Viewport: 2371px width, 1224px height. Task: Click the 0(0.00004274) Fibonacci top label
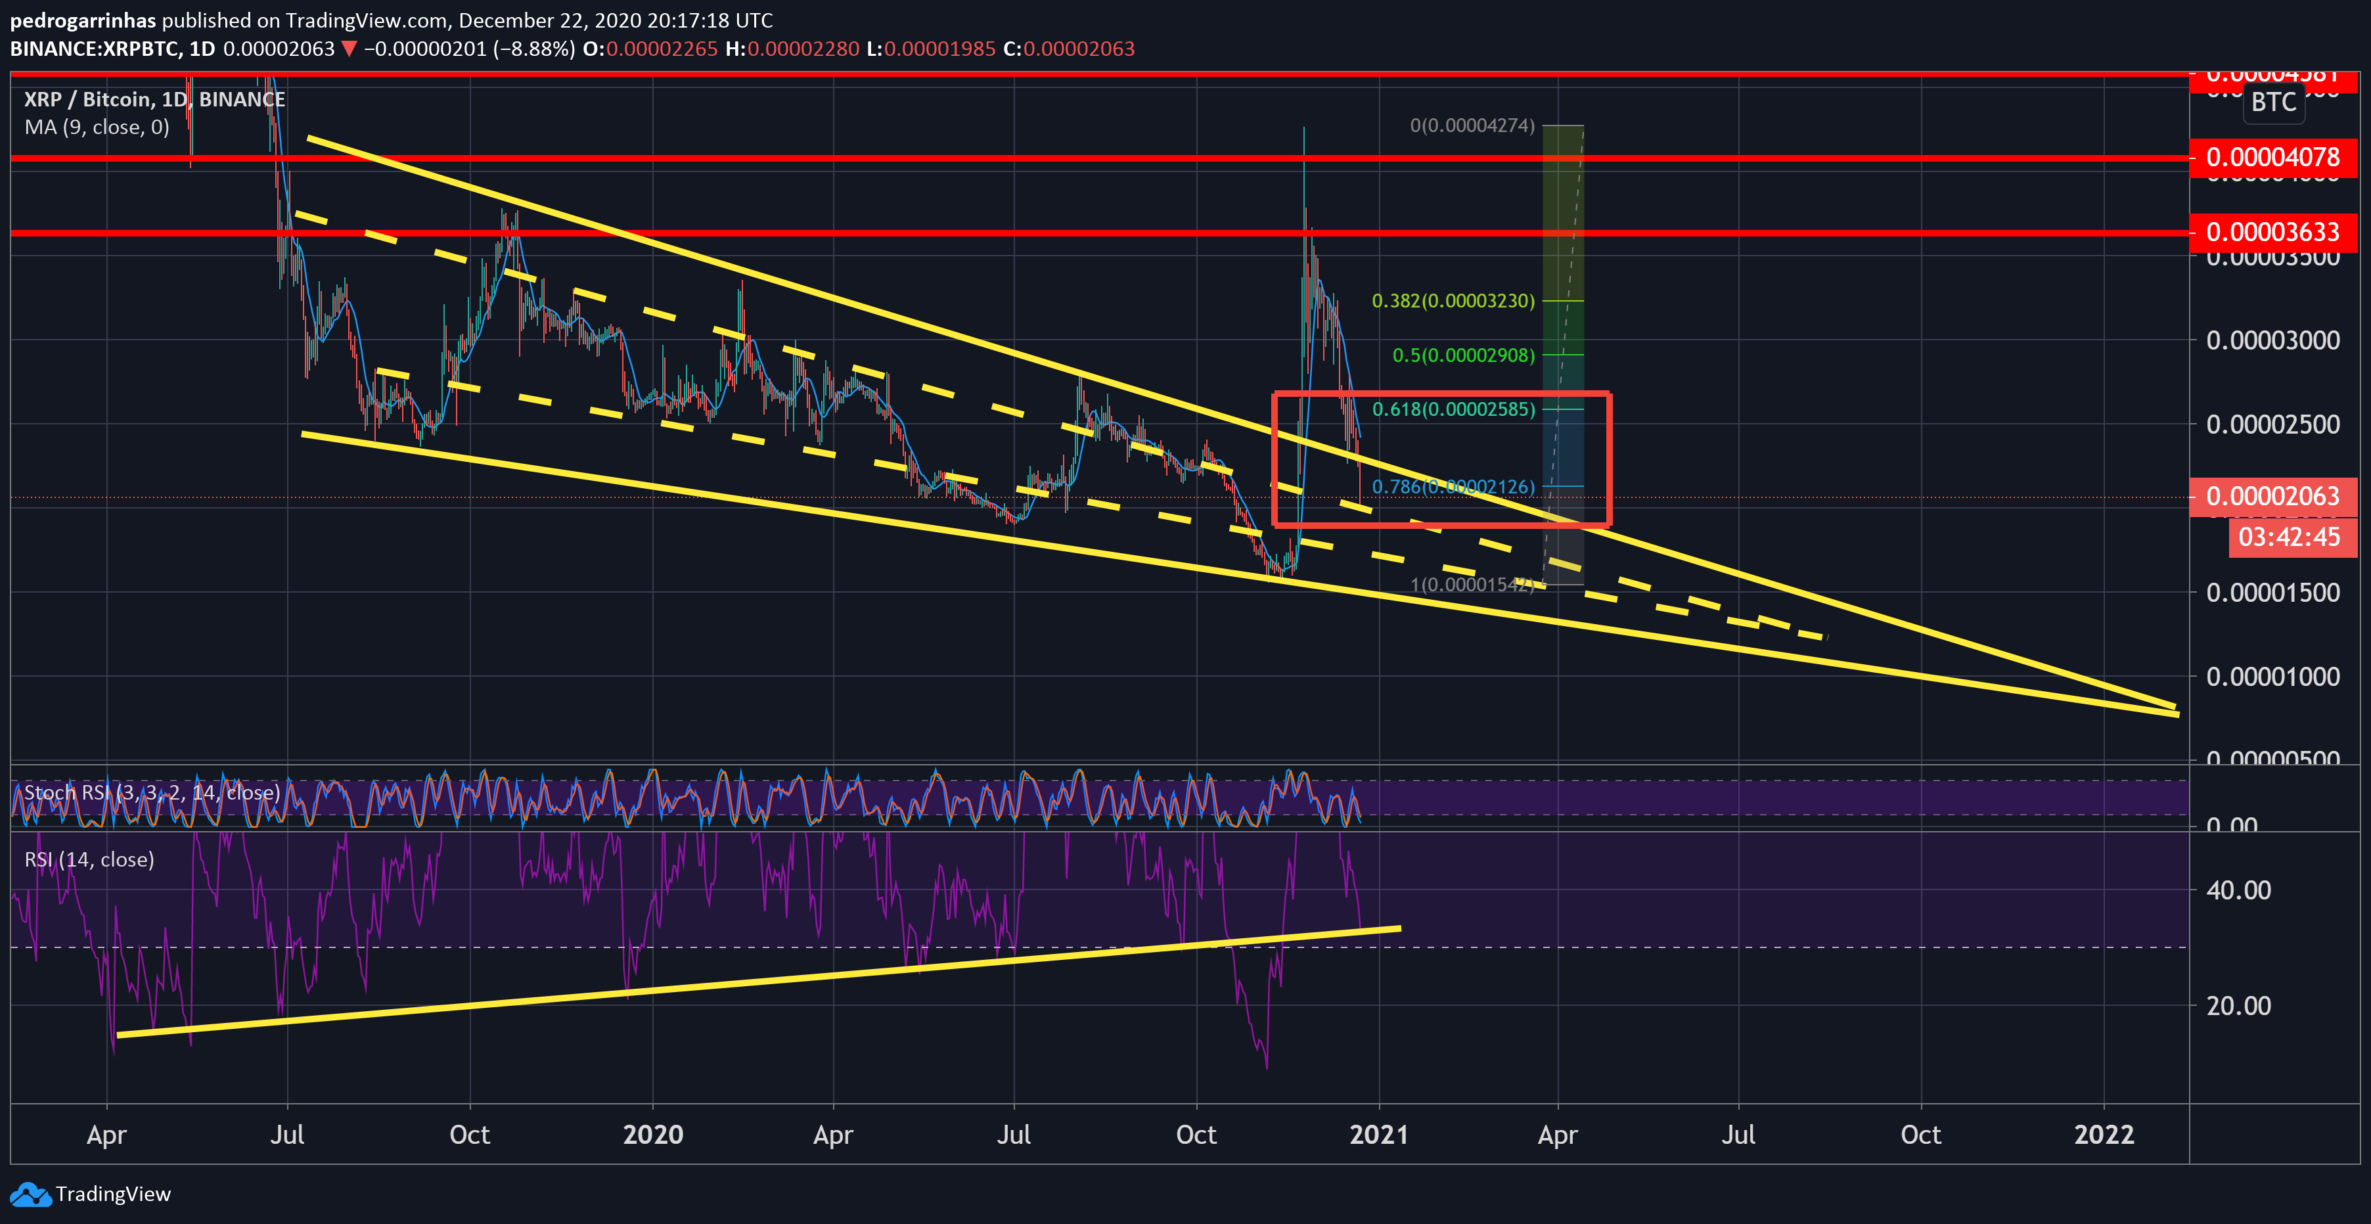[x=1473, y=125]
